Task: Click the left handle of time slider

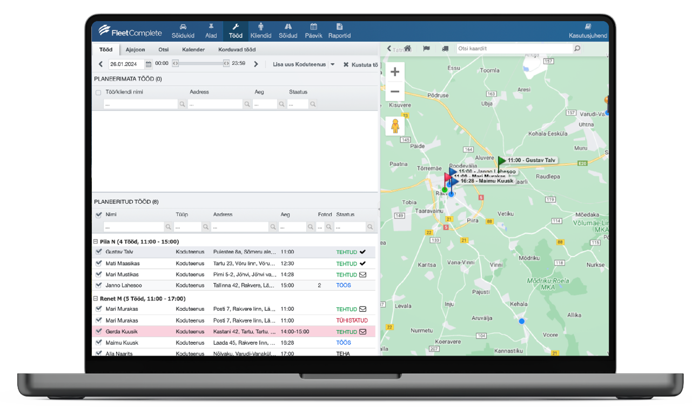Action: pos(176,64)
